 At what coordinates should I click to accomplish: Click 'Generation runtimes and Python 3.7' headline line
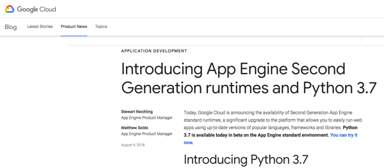(249, 87)
